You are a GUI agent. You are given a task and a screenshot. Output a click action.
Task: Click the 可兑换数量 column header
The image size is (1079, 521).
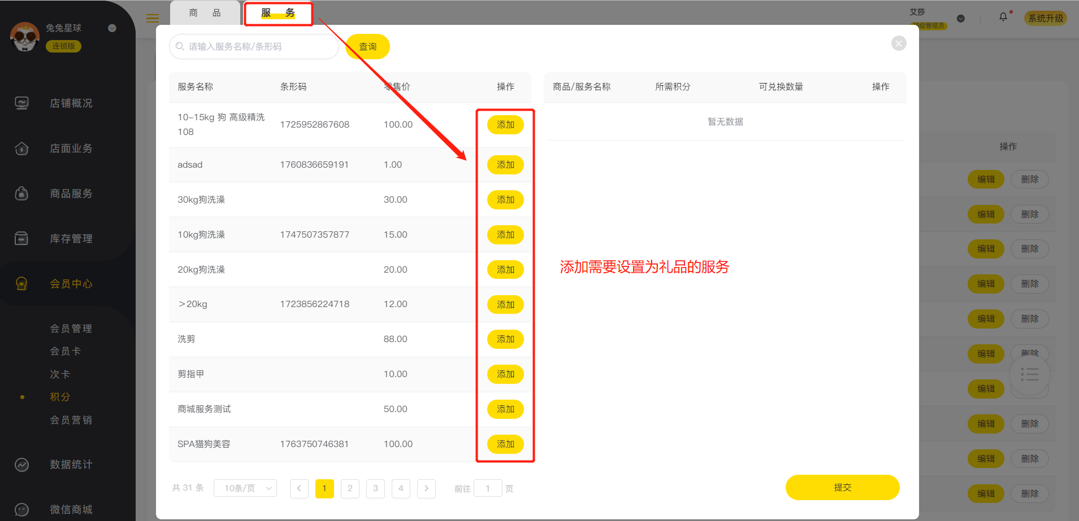tap(781, 87)
